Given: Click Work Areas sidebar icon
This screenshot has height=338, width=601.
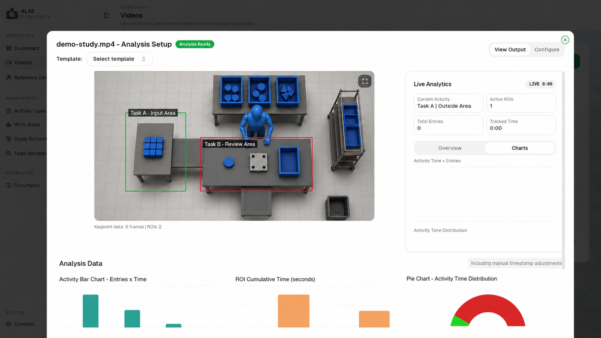Looking at the screenshot, I should pos(9,125).
